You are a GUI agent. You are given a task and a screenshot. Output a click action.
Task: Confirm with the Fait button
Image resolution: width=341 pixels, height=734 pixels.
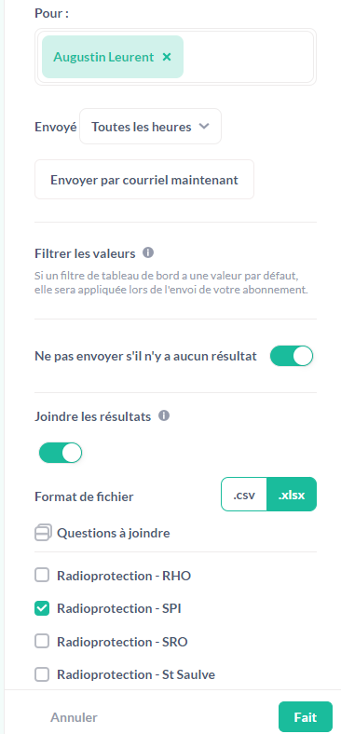(x=306, y=716)
